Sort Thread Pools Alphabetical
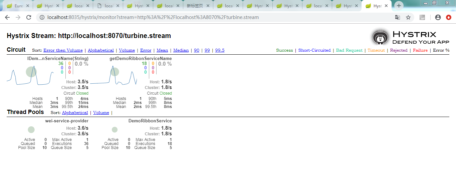456x187 pixels. point(75,113)
